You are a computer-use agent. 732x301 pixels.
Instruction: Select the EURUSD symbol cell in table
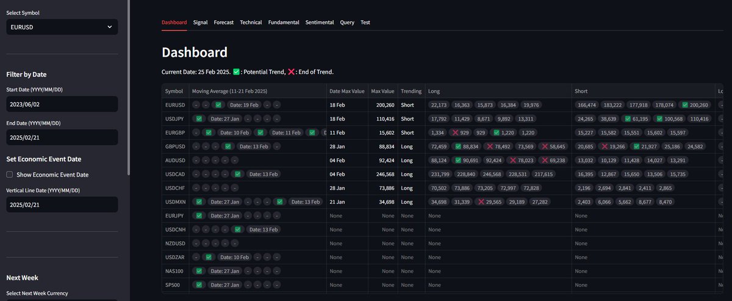(176, 105)
